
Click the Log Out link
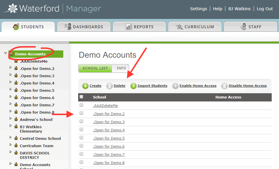265,9
